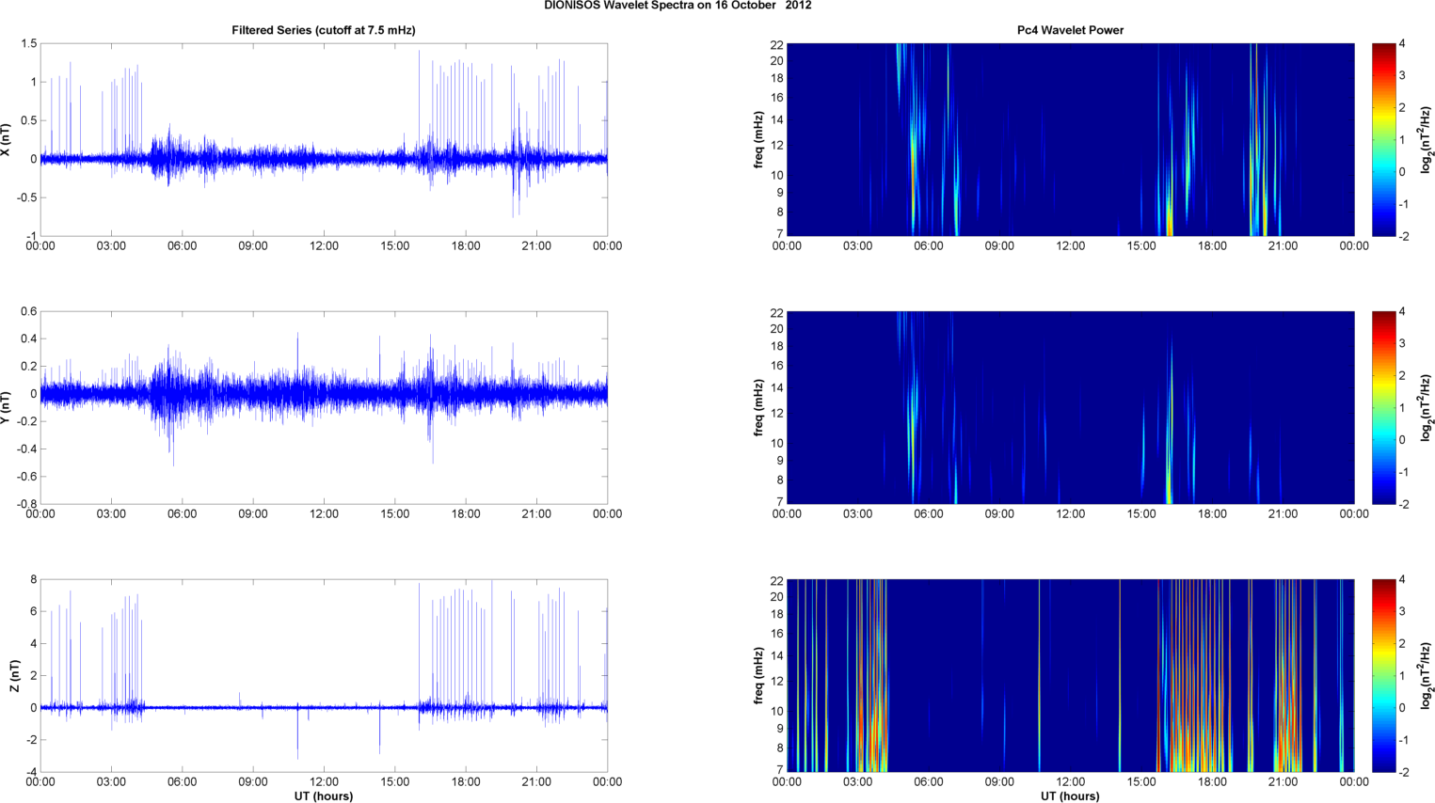Click inside the Z component wavelet spectrogram

click(1070, 676)
